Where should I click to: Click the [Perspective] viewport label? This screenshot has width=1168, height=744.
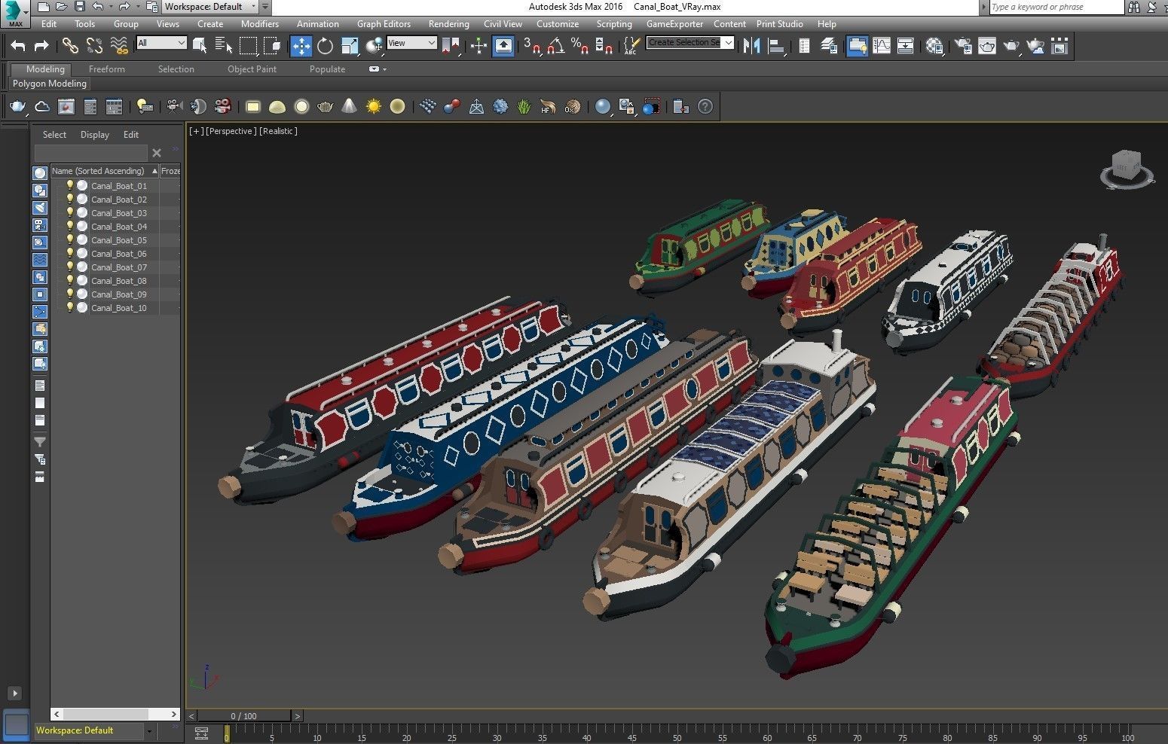pos(231,131)
